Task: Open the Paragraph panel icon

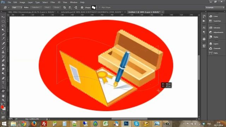Action: pos(204,32)
